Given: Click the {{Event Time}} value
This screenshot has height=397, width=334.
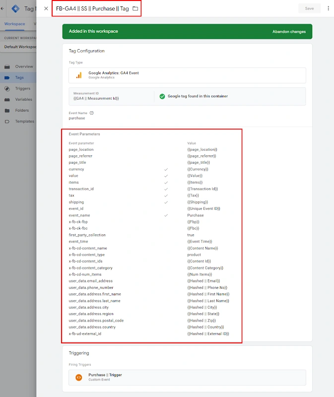Looking at the screenshot, I should 200,242.
